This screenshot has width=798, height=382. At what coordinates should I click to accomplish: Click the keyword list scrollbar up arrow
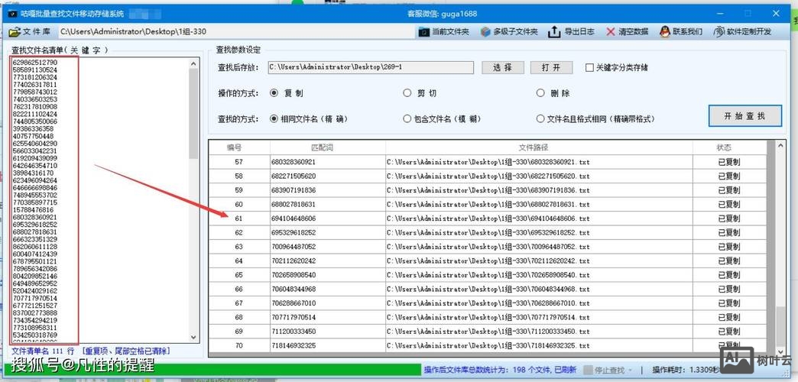[193, 64]
